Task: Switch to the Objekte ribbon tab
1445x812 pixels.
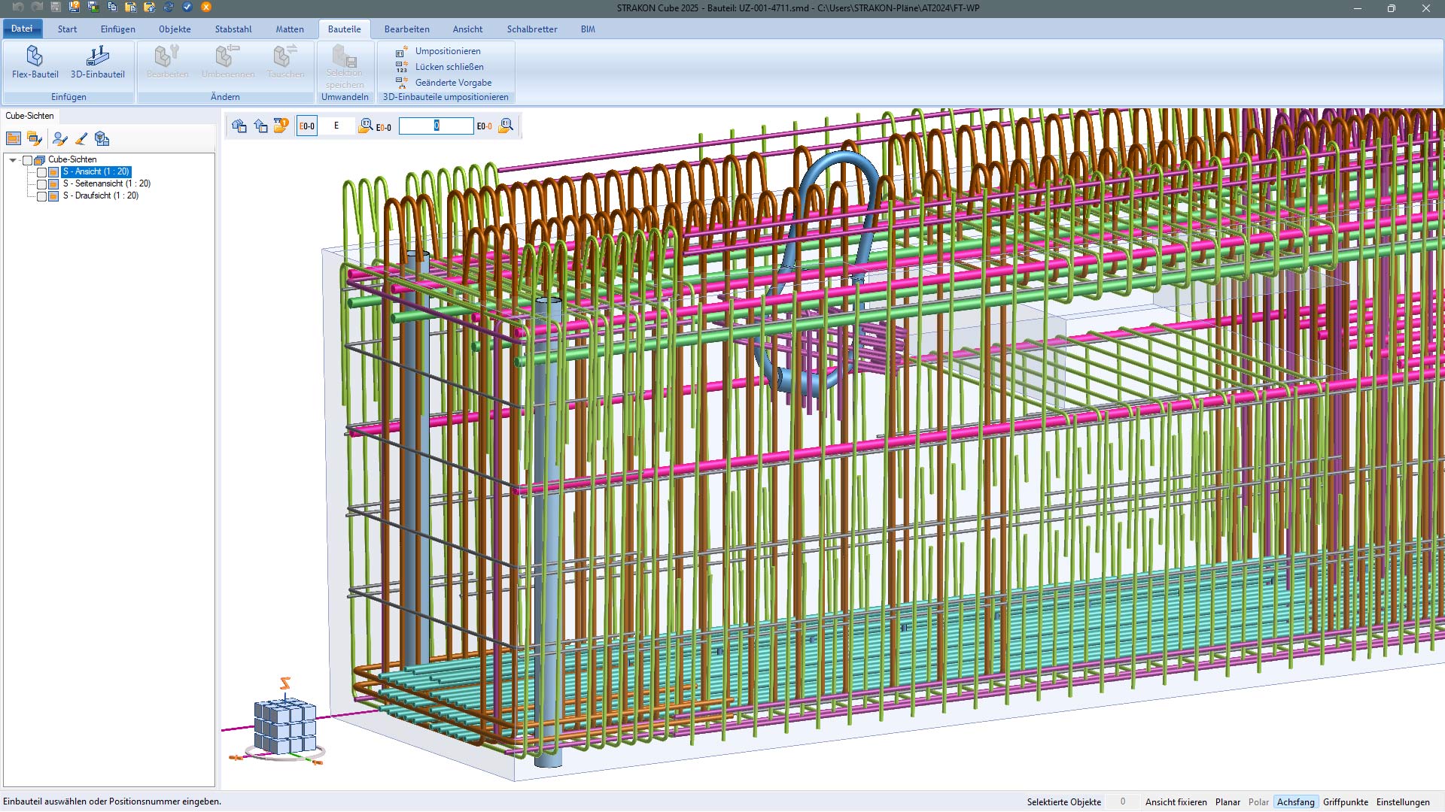Action: click(175, 29)
